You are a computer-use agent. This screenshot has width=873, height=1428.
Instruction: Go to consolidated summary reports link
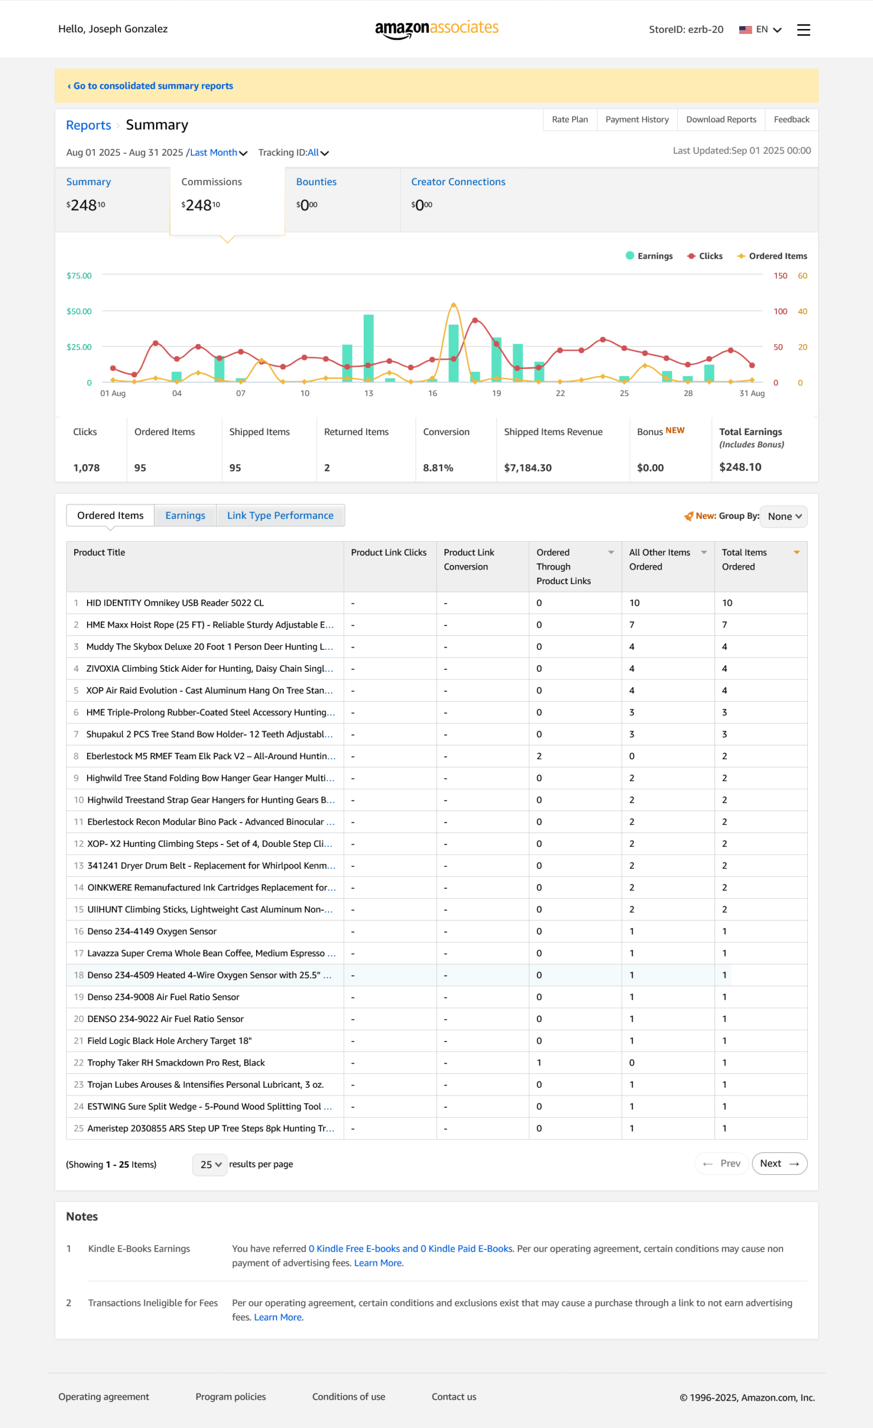click(150, 86)
